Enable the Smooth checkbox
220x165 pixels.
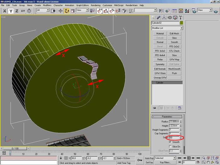[170, 142]
